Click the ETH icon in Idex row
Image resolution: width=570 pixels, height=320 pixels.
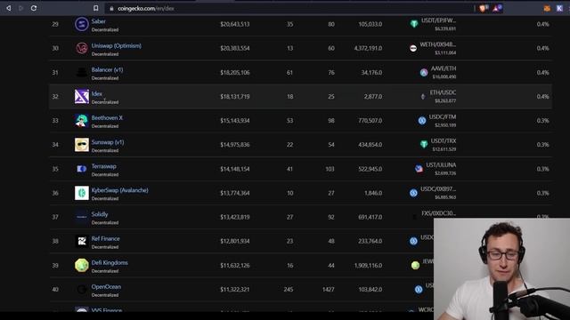423,97
